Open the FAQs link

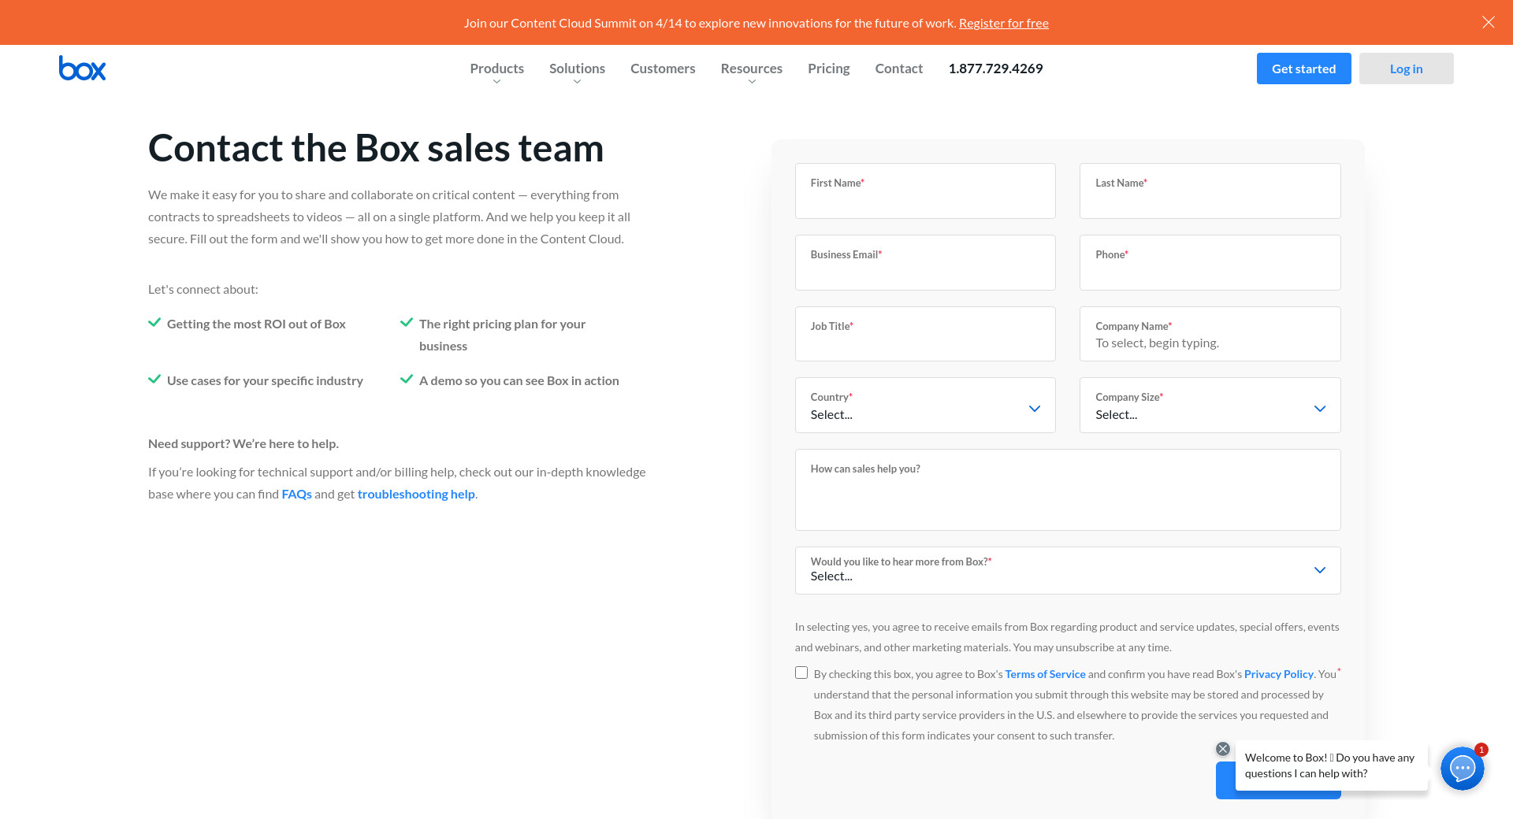[x=296, y=494]
